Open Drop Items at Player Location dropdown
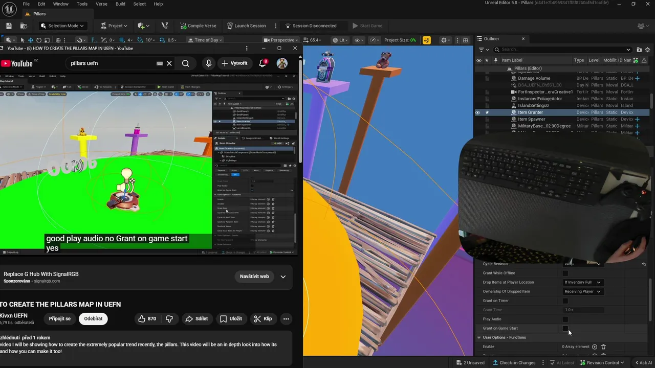655x368 pixels. (x=583, y=282)
